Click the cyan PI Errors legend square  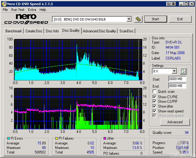(x=8, y=138)
